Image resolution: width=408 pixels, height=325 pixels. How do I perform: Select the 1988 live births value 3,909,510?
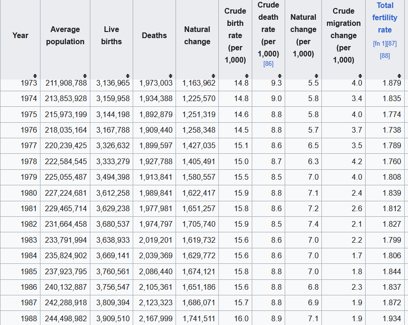coord(113,318)
